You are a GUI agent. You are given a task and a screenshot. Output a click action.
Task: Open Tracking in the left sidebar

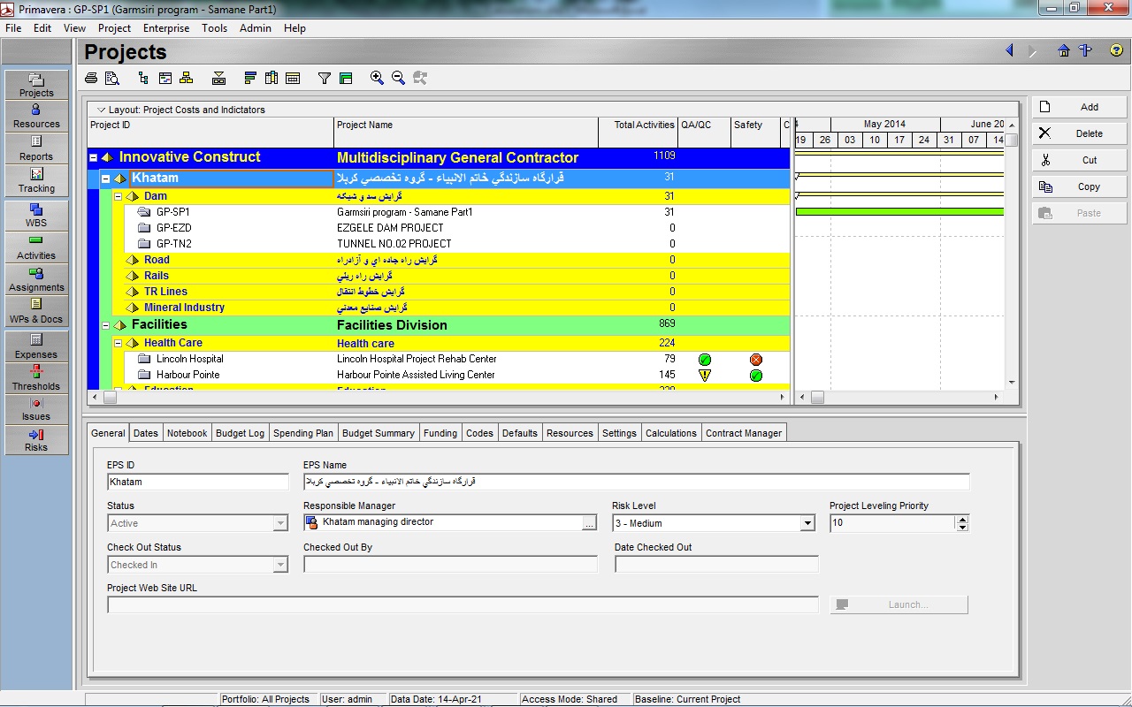[36, 180]
